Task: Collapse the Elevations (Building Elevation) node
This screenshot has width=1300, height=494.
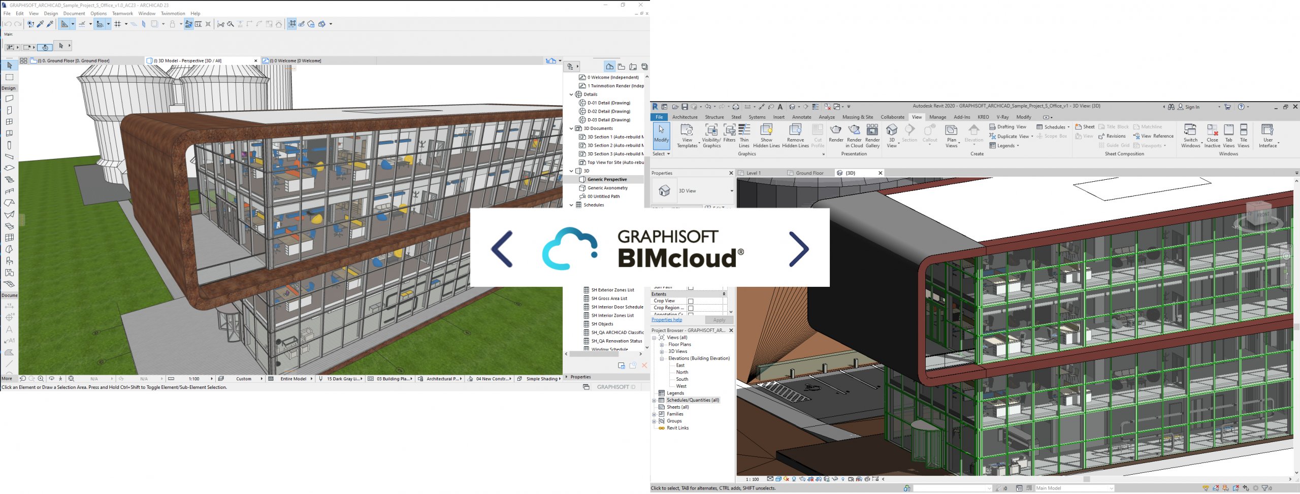Action: pos(662,358)
